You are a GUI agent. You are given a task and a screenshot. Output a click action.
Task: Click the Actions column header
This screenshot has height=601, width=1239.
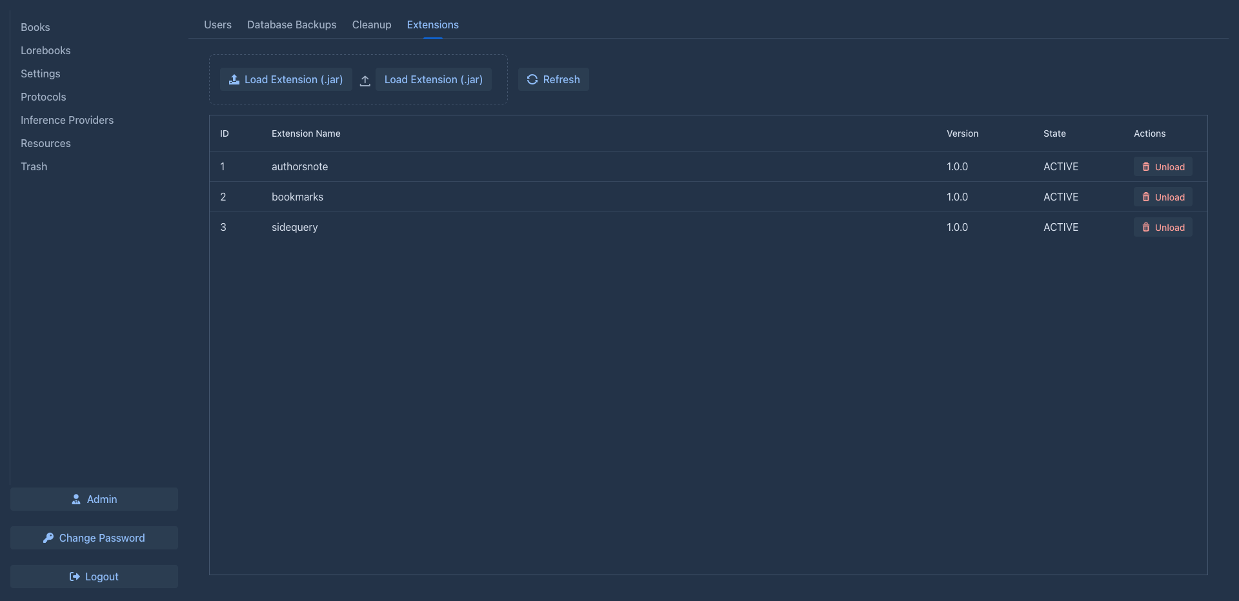[1150, 133]
